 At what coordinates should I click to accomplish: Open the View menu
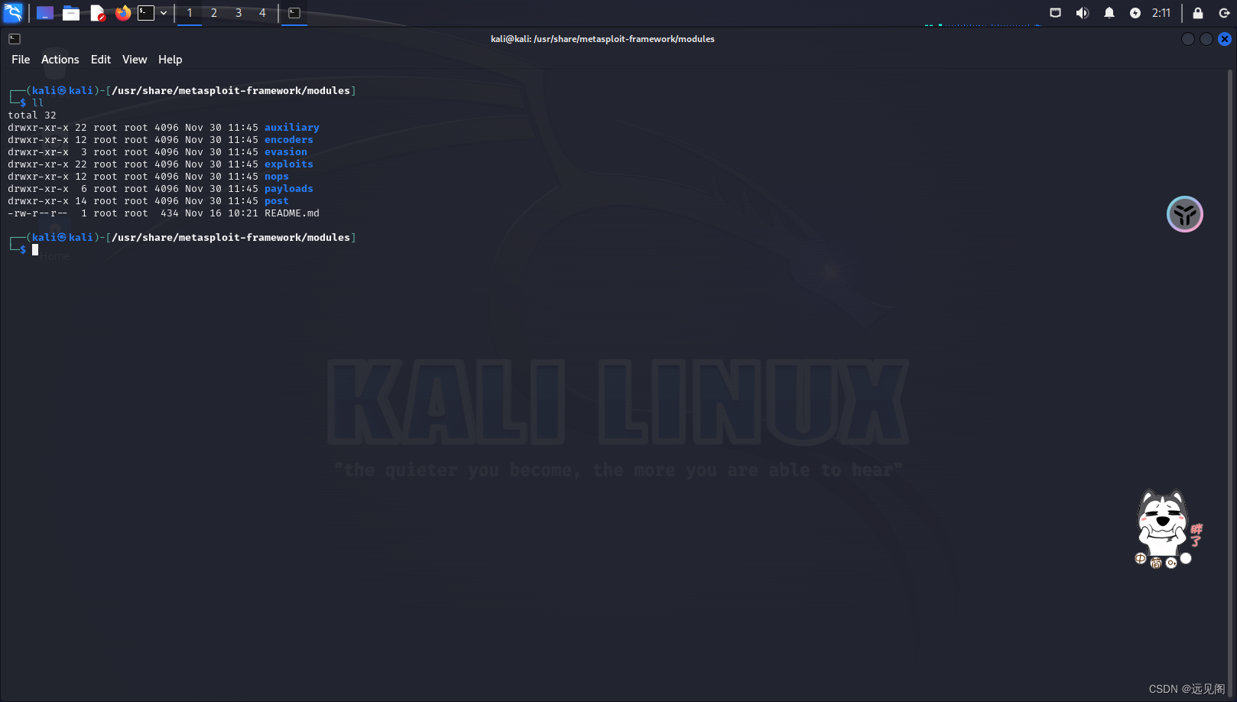pos(135,60)
